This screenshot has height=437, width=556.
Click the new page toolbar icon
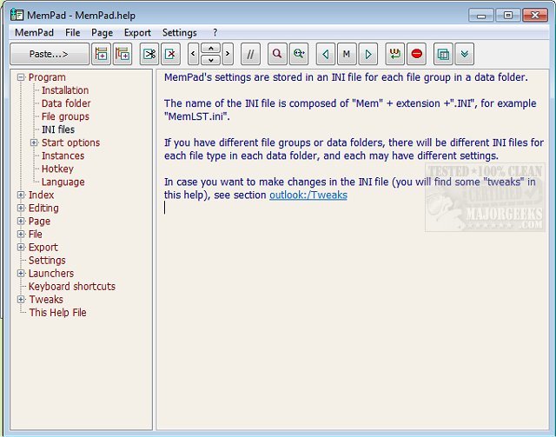pyautogui.click(x=102, y=54)
